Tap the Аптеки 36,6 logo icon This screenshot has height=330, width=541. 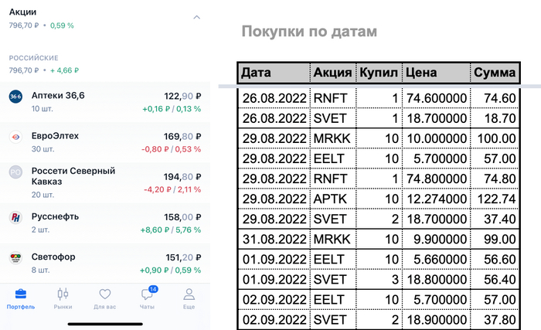(15, 97)
